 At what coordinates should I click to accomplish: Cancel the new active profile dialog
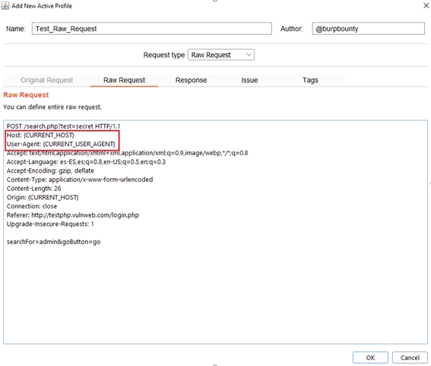(x=410, y=358)
